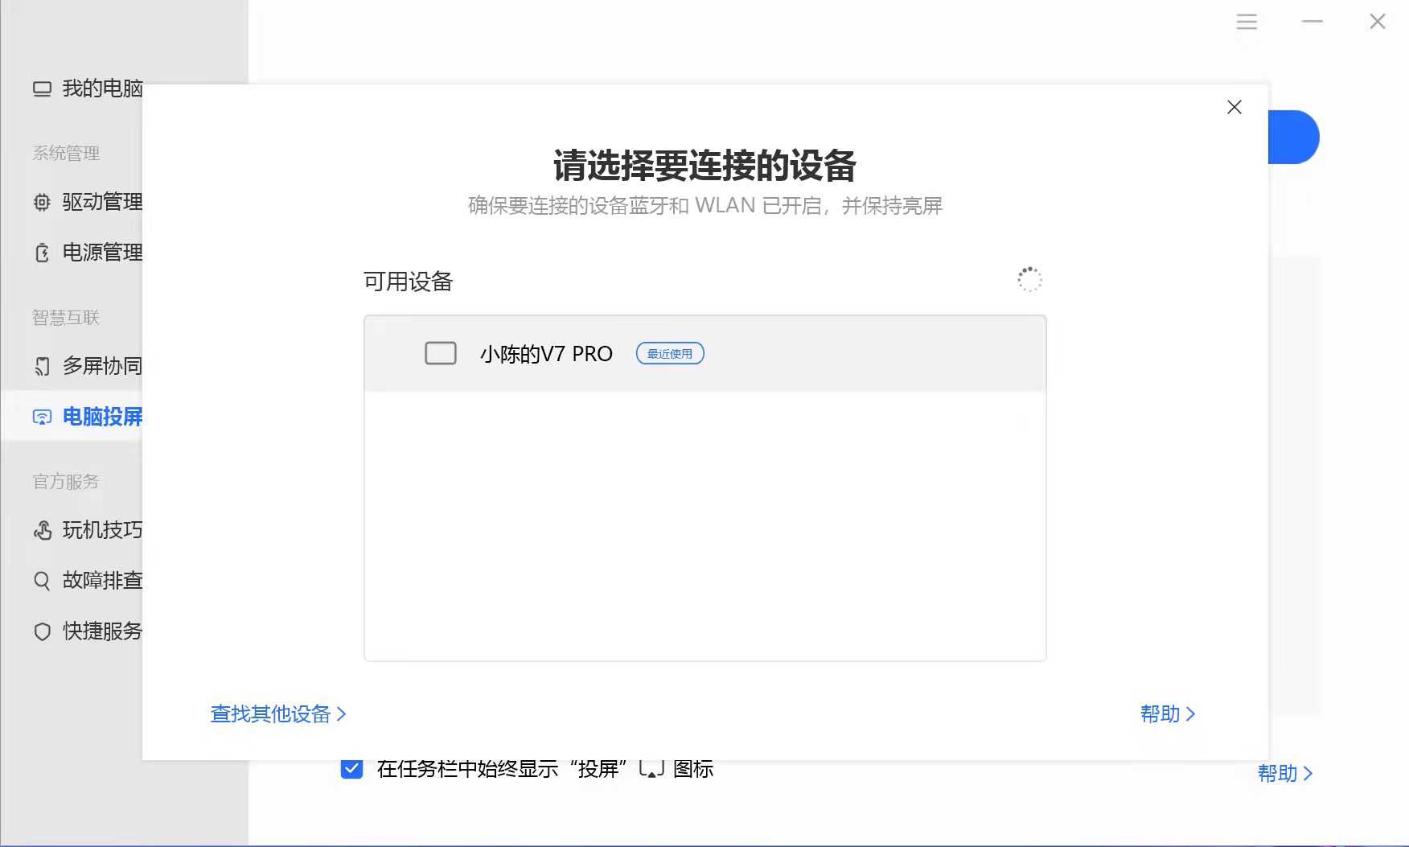Click the magnifier icon beside 故障排查
Screen dimensions: 1409x847
pos(42,581)
